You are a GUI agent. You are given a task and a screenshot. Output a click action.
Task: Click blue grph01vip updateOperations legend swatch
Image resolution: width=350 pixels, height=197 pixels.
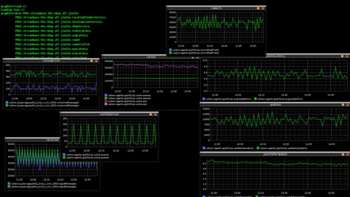pyautogui.click(x=204, y=148)
